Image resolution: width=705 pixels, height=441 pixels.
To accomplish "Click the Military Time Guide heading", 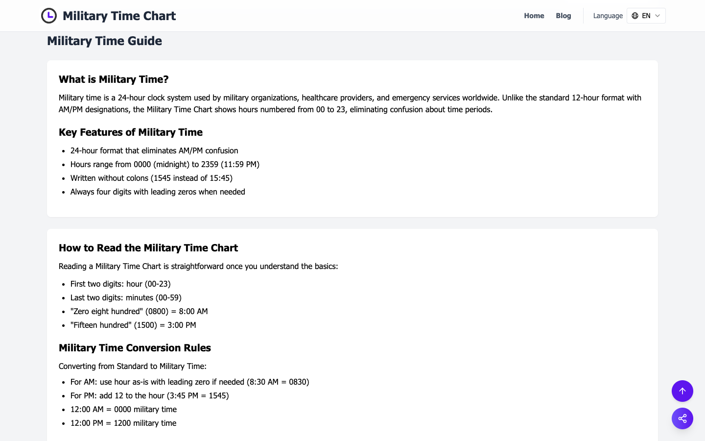I will [x=104, y=41].
